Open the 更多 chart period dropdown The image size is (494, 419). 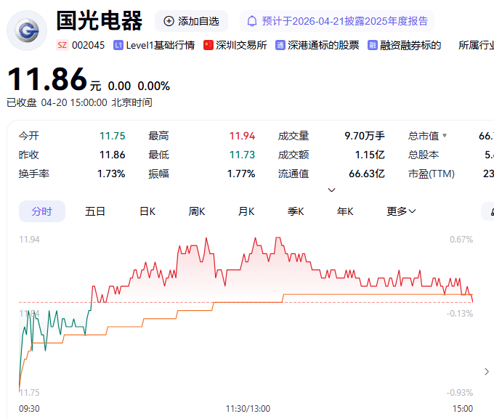click(x=401, y=211)
